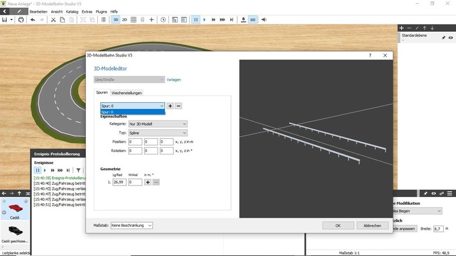Click the undo arrow icon
This screenshot has width=456, height=256.
(33, 19)
